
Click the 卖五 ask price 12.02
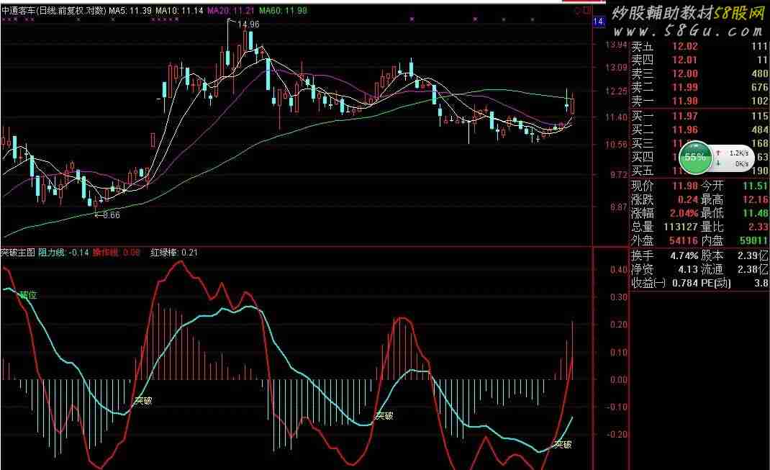pyautogui.click(x=684, y=47)
